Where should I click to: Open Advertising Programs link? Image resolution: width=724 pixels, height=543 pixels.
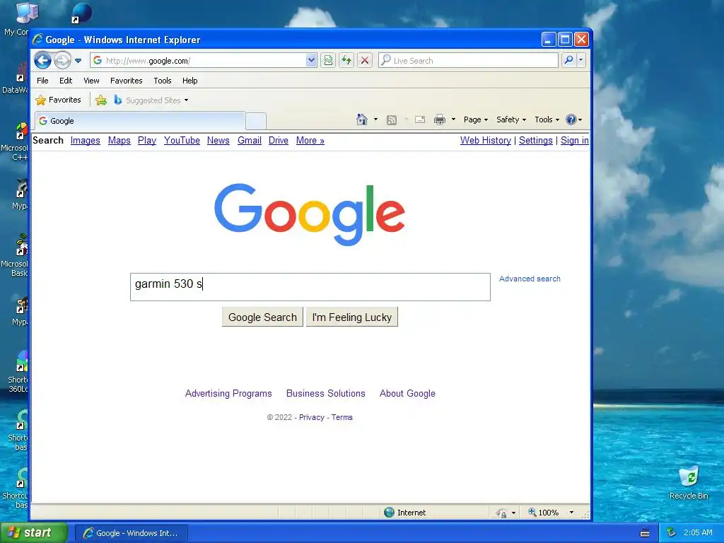pyautogui.click(x=228, y=393)
